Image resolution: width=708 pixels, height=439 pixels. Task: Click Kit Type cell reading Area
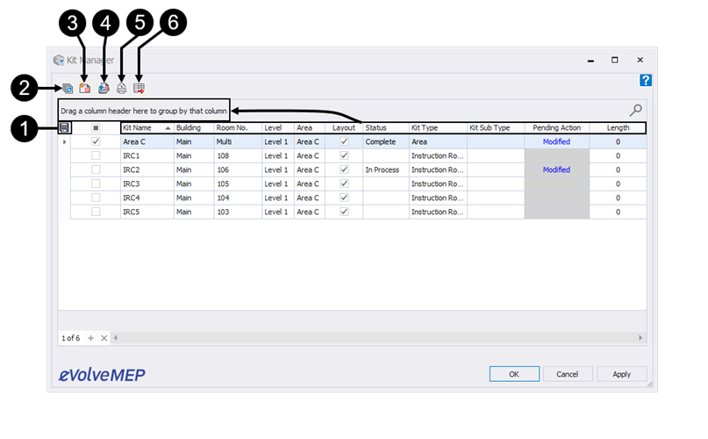pyautogui.click(x=438, y=142)
